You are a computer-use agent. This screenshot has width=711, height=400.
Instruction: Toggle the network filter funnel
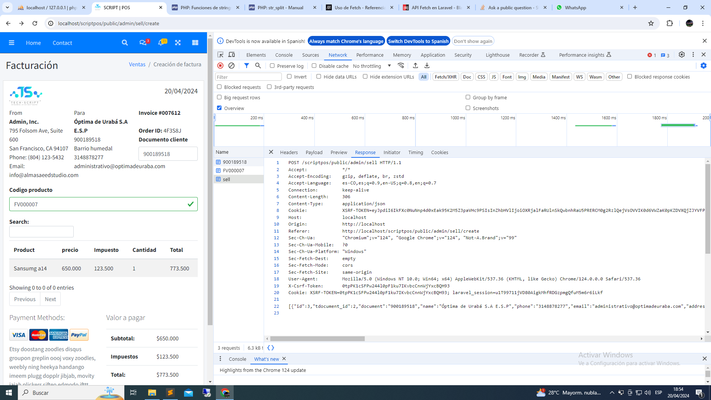[x=247, y=66]
